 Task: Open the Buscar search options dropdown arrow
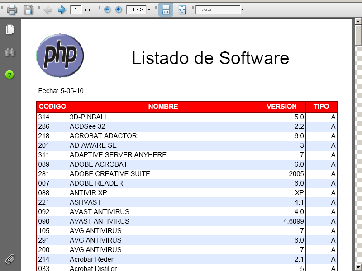(x=243, y=9)
